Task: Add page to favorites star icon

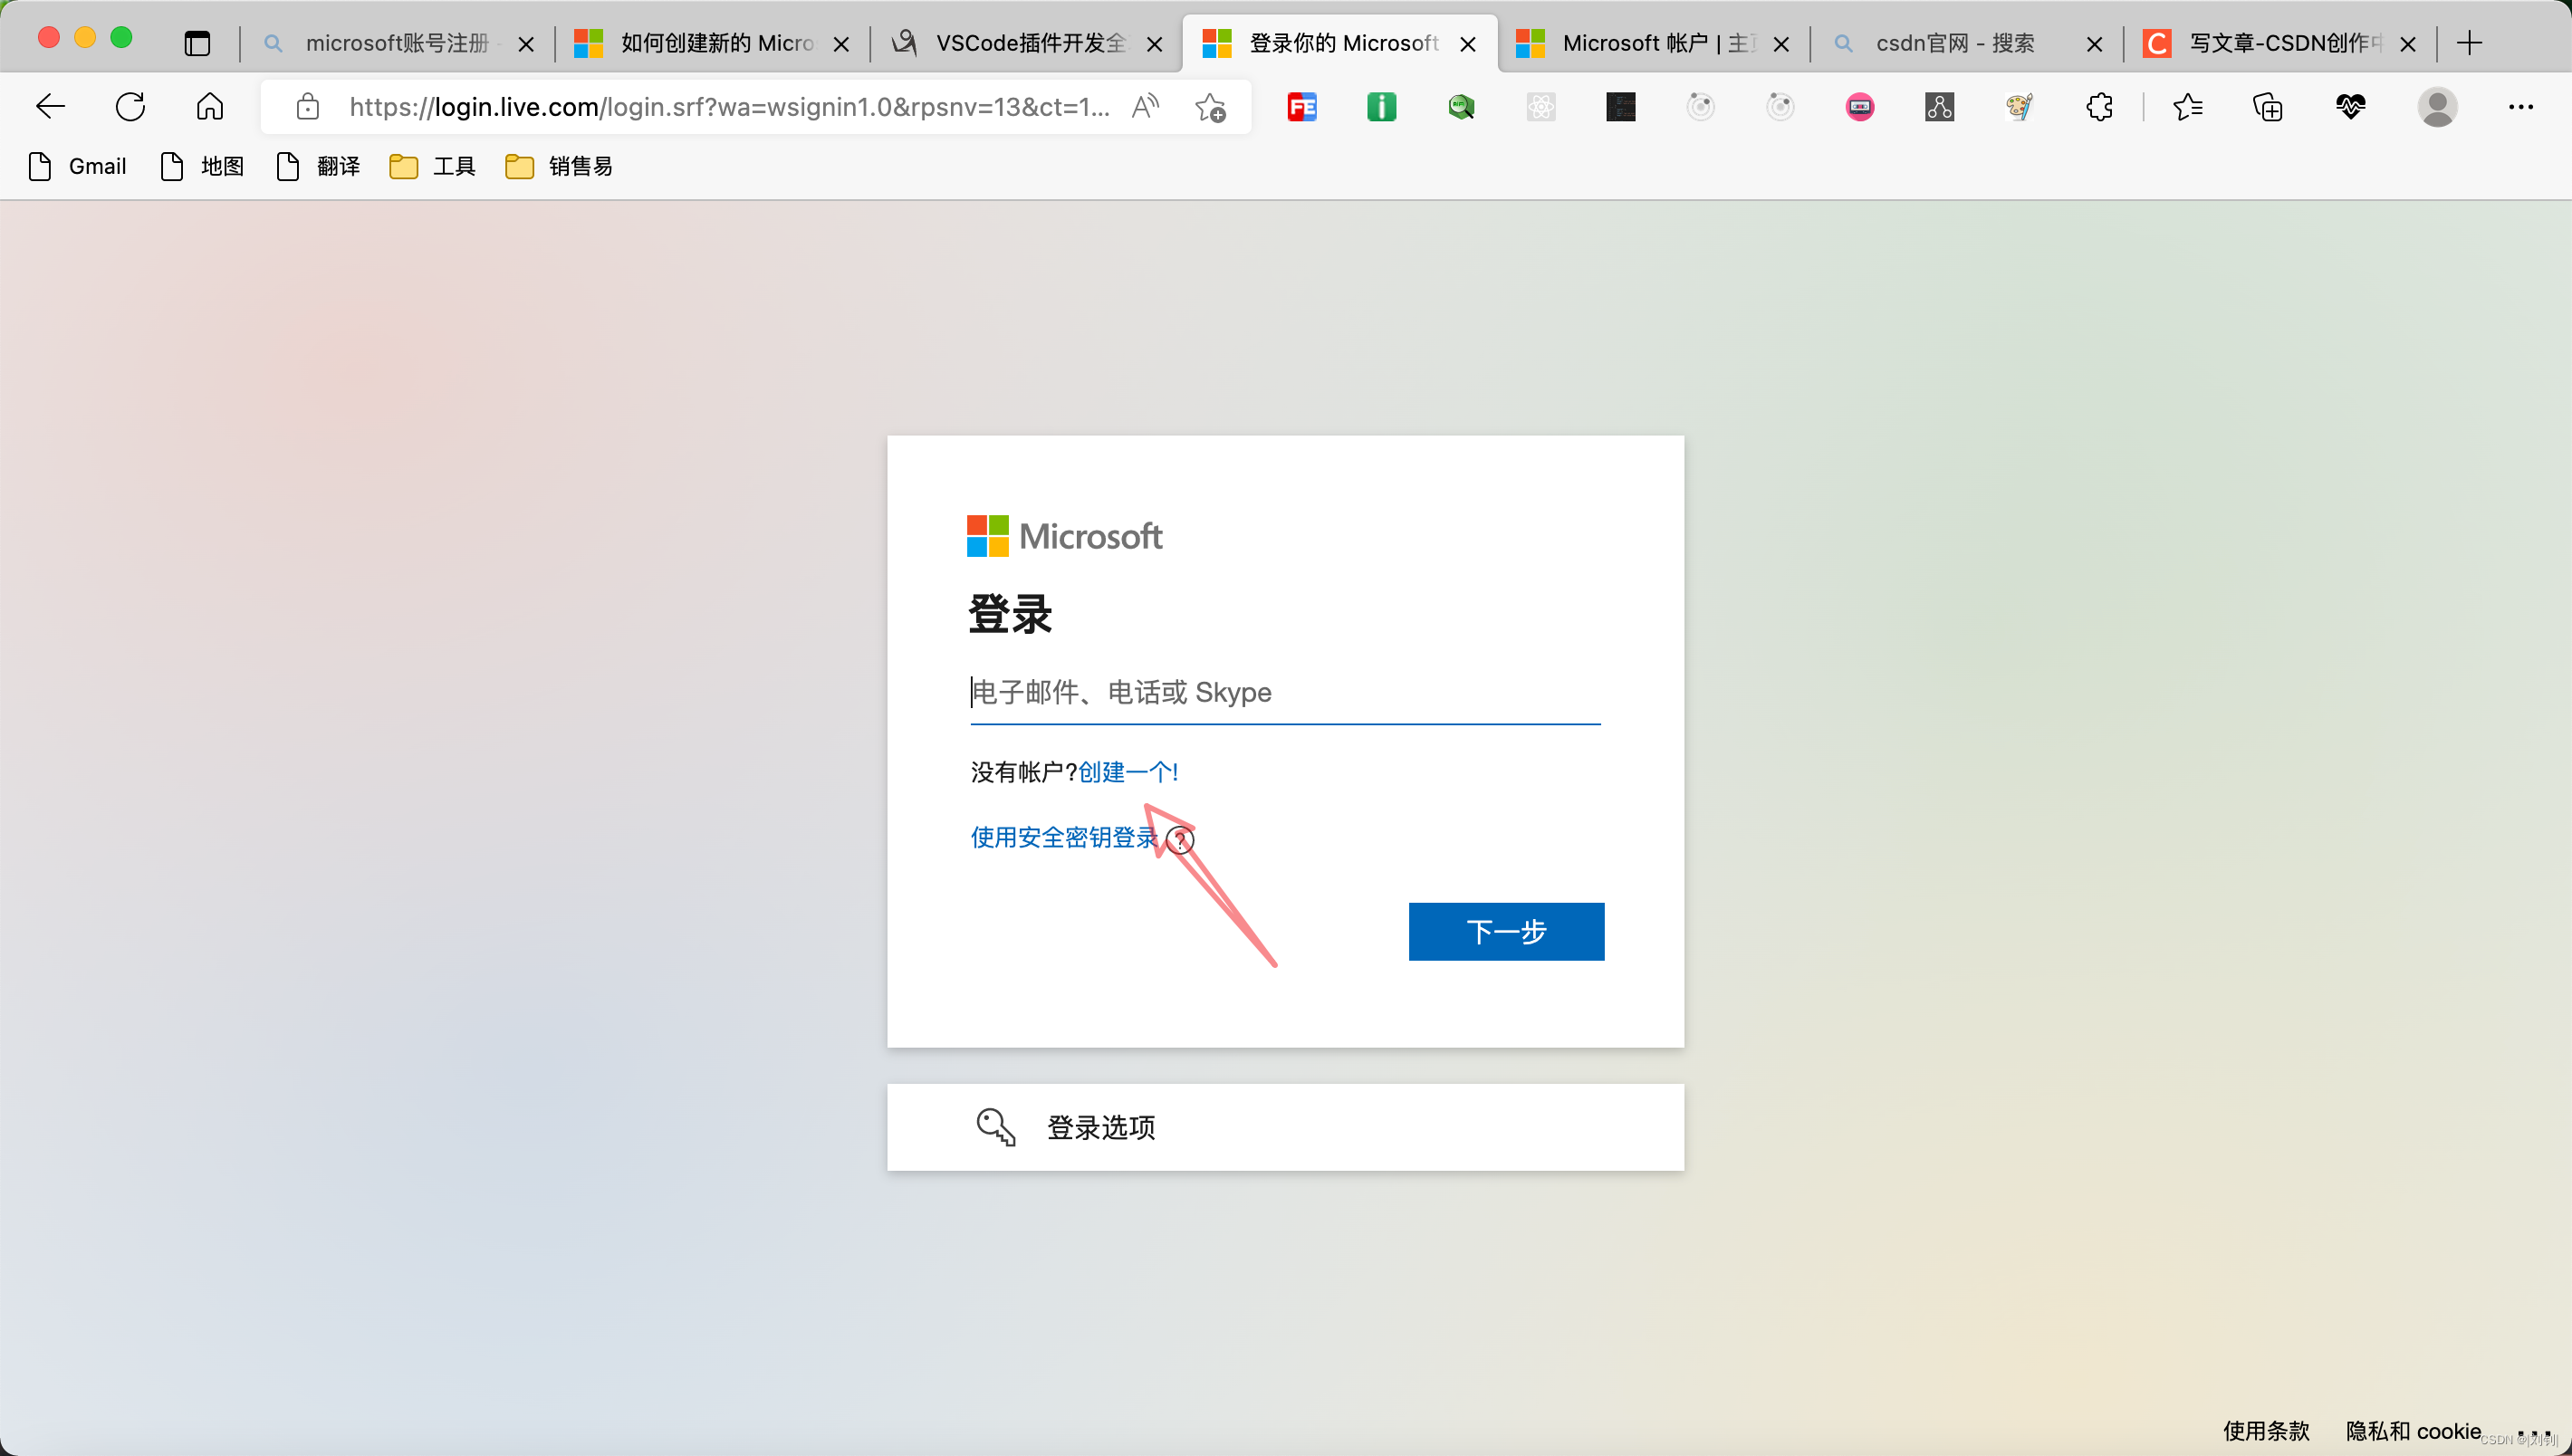Action: tap(1210, 106)
